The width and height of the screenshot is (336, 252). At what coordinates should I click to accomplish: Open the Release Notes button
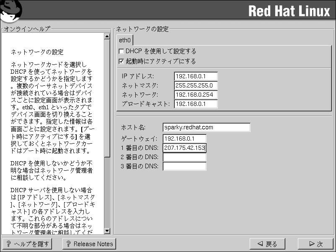coord(89,244)
